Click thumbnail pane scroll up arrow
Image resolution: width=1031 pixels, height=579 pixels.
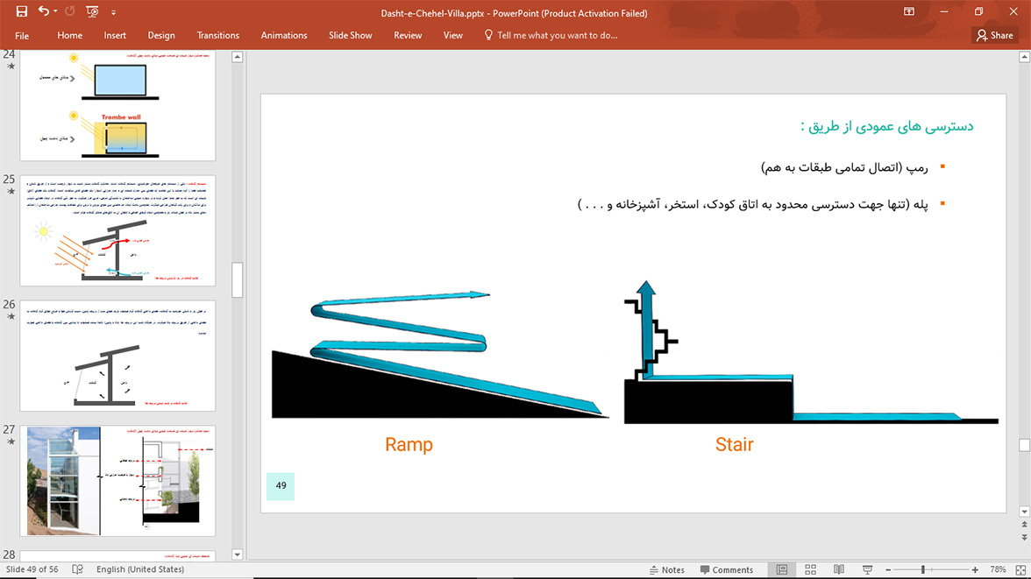[x=238, y=57]
